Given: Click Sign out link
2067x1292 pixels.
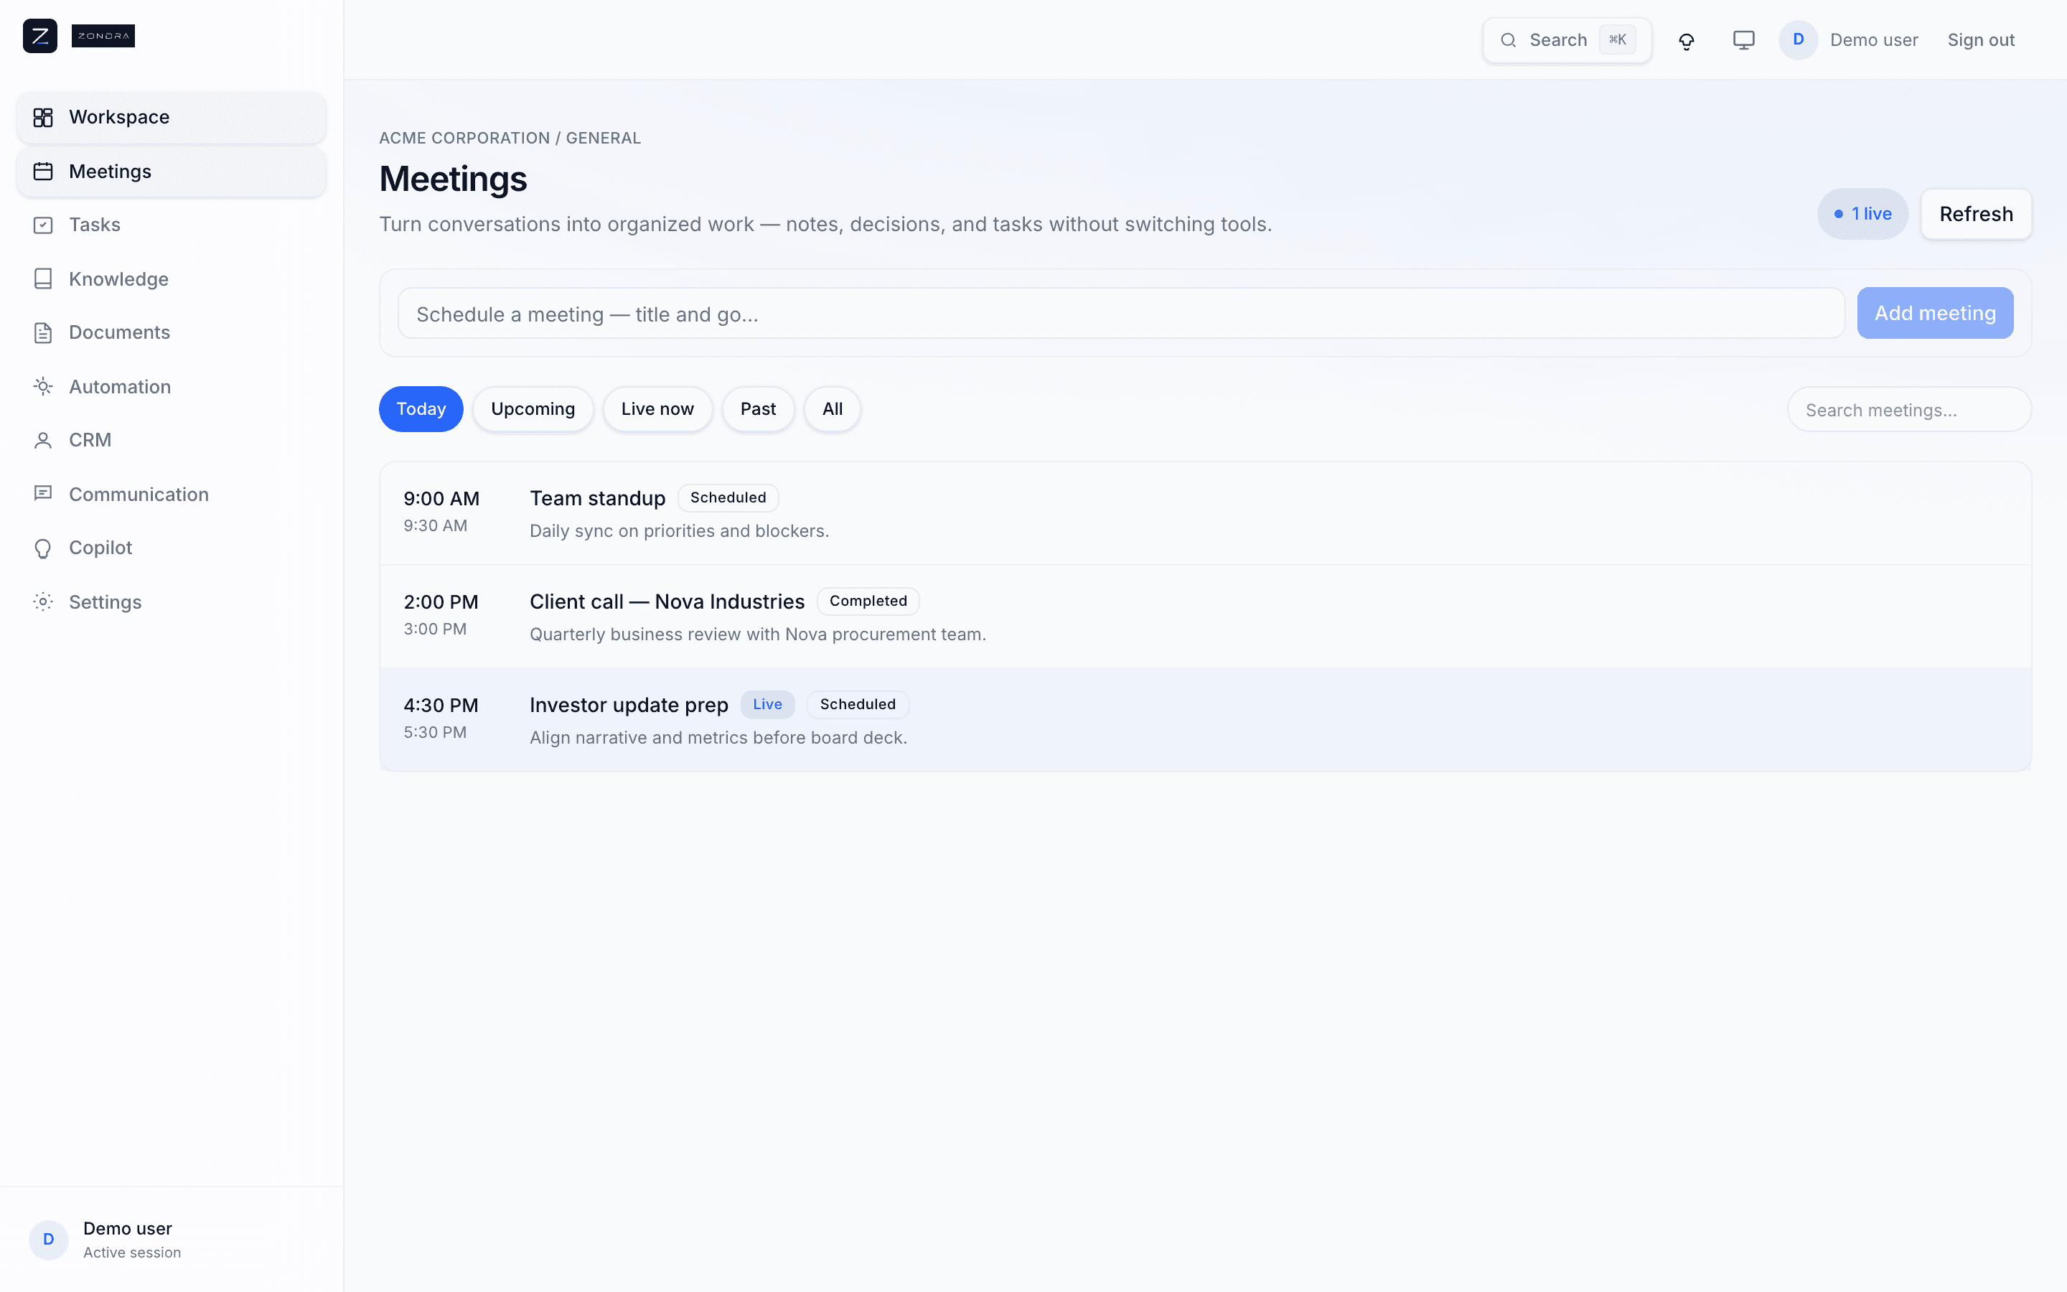Looking at the screenshot, I should (x=1981, y=40).
